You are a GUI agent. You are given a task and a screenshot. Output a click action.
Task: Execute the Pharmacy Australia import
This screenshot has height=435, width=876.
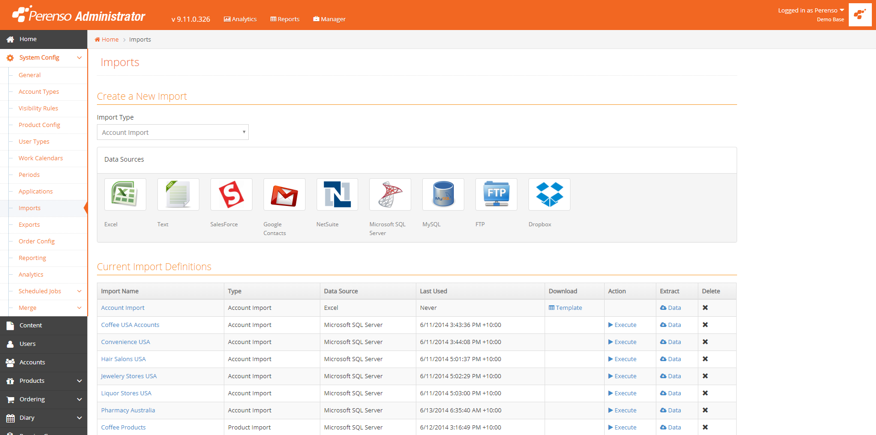(x=622, y=411)
